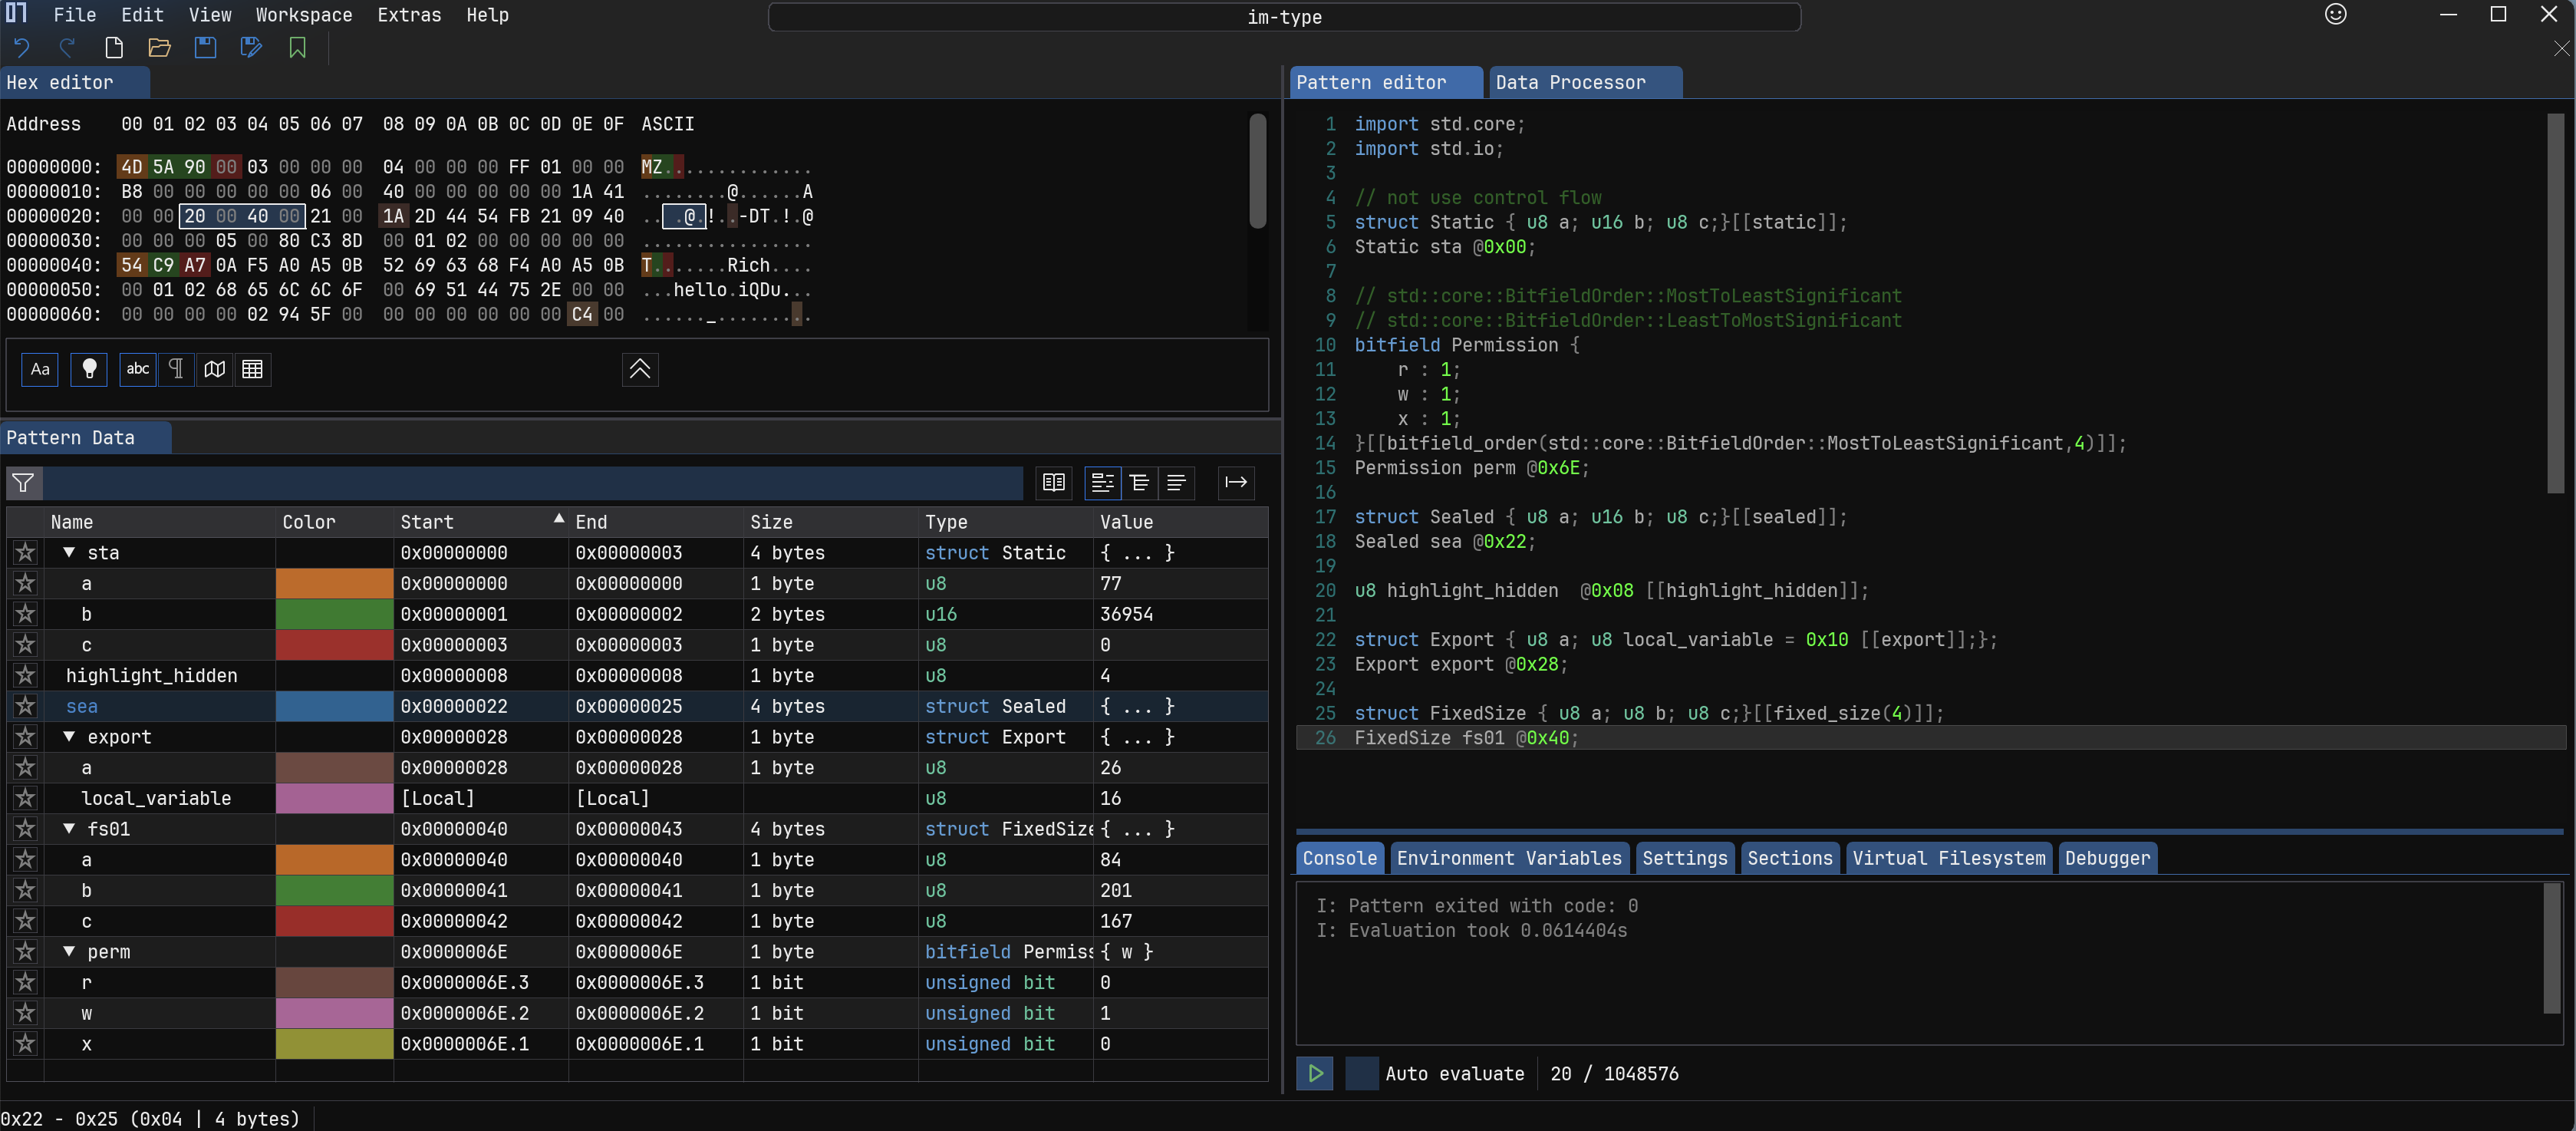The height and width of the screenshot is (1131, 2576).
Task: Toggle the Auto evaluate checkbox
Action: pyautogui.click(x=1361, y=1073)
